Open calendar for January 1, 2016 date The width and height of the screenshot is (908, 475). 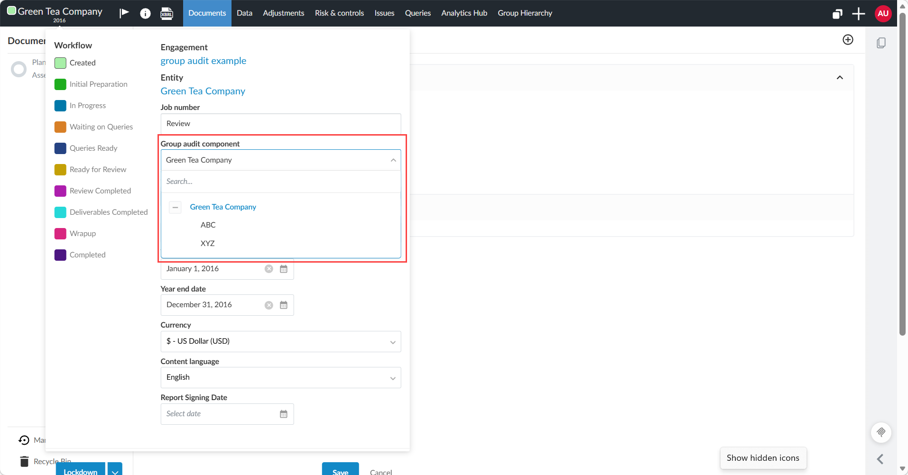(284, 269)
